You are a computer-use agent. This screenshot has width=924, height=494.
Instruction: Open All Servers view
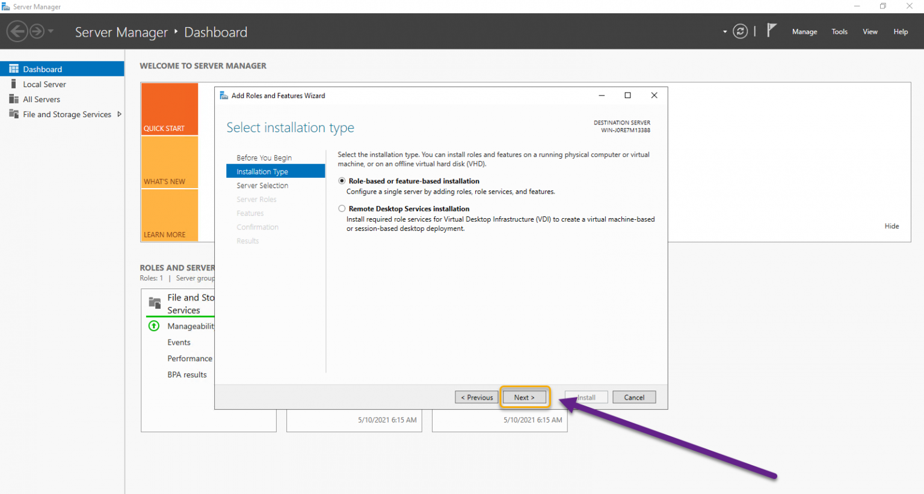tap(42, 99)
